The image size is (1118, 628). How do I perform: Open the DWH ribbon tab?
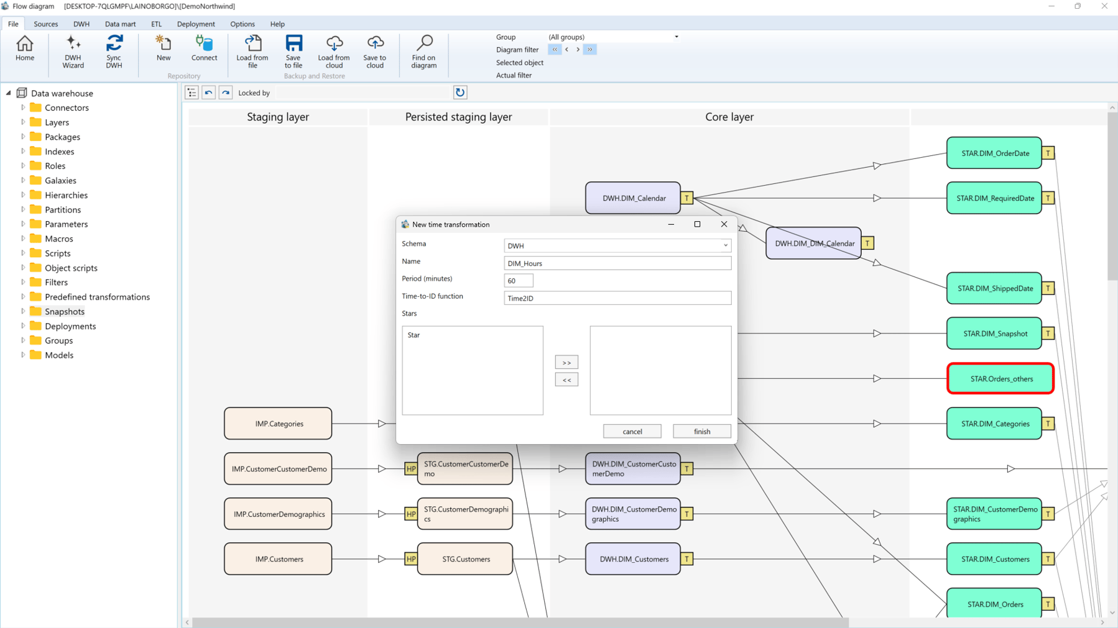click(81, 24)
